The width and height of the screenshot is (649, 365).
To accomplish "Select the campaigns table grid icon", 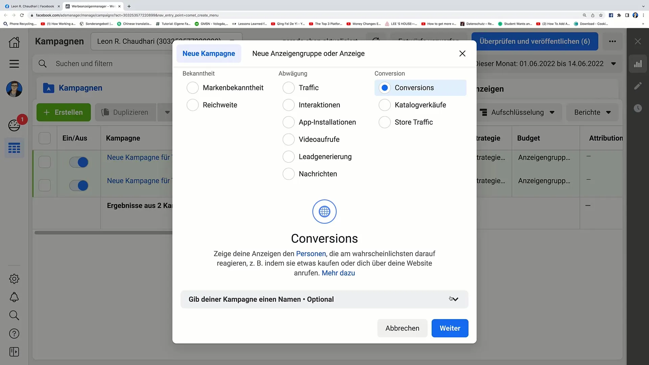I will tap(14, 148).
